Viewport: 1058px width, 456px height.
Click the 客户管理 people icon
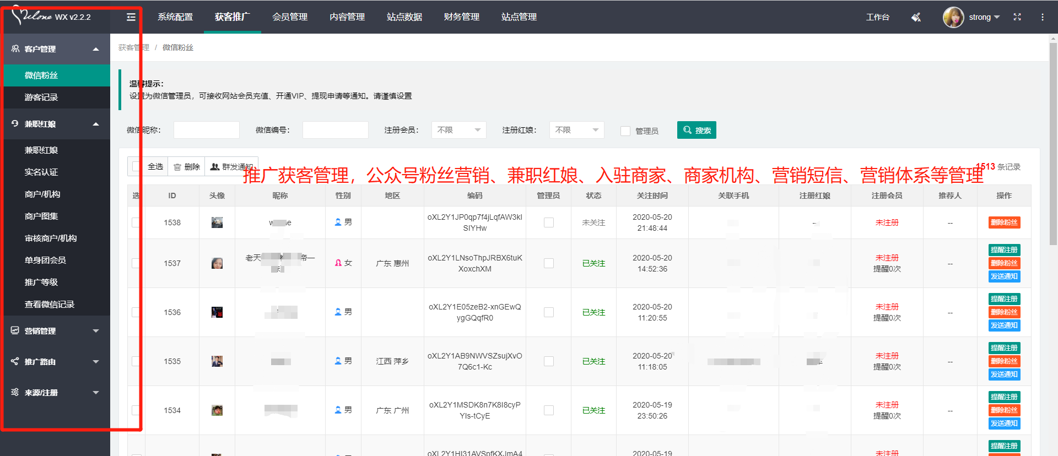15,48
